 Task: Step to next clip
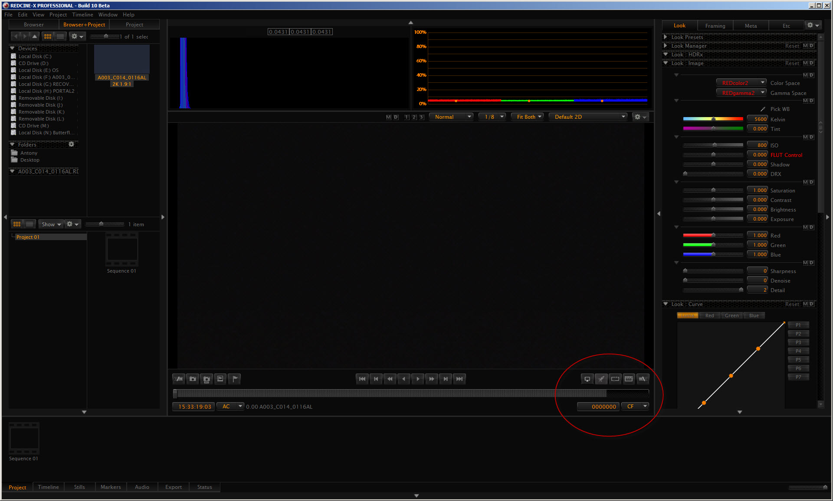(446, 379)
